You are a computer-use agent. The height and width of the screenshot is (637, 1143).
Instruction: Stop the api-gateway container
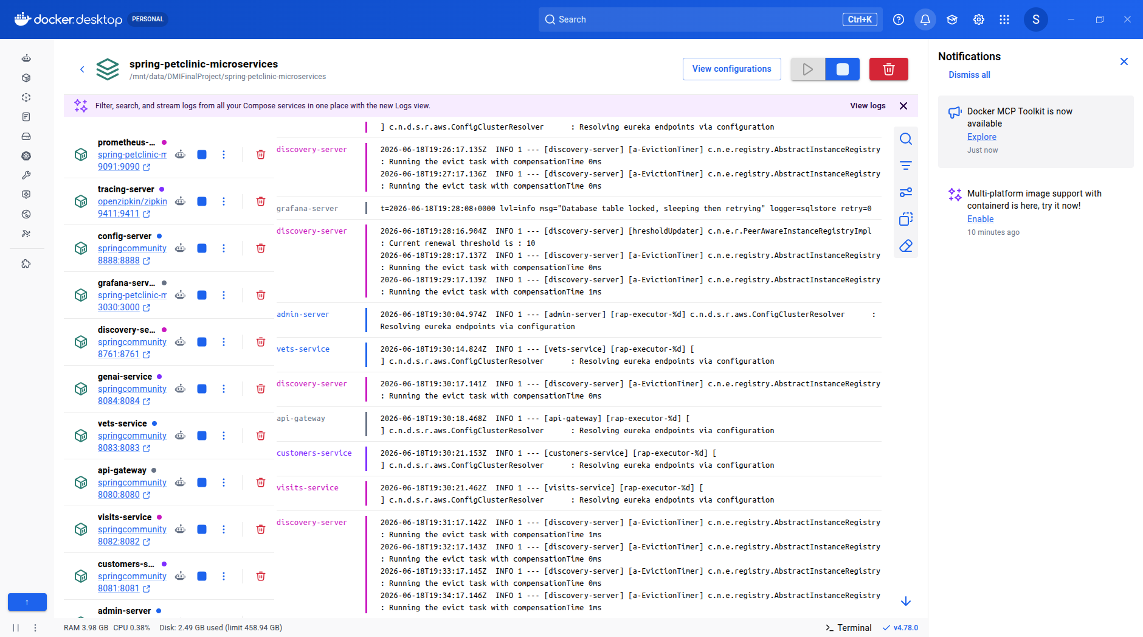tap(202, 482)
